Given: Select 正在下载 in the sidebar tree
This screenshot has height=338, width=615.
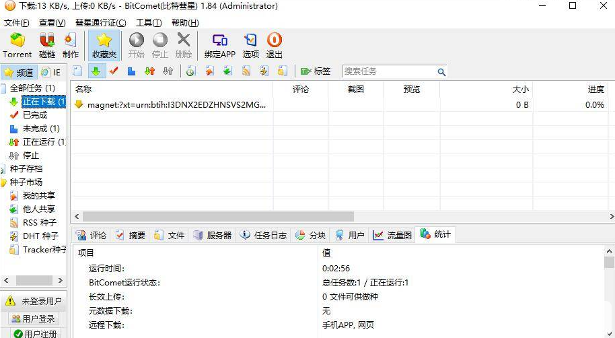Looking at the screenshot, I should click(44, 102).
